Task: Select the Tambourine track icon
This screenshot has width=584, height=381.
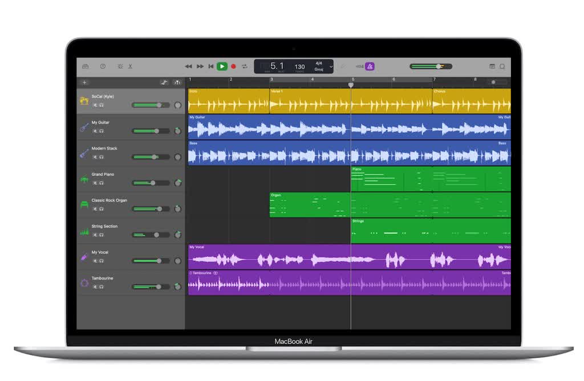Action: [84, 283]
